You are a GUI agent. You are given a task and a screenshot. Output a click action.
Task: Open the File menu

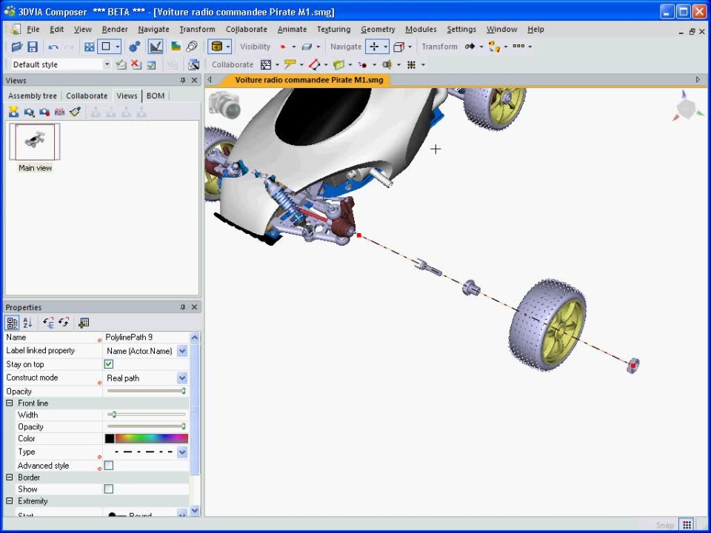click(x=33, y=30)
